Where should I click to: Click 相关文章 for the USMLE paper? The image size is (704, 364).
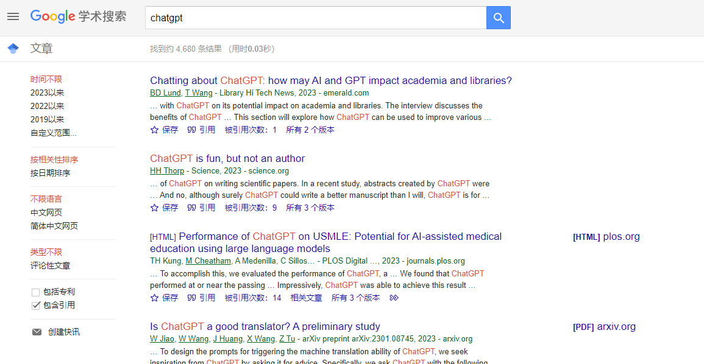pos(307,297)
